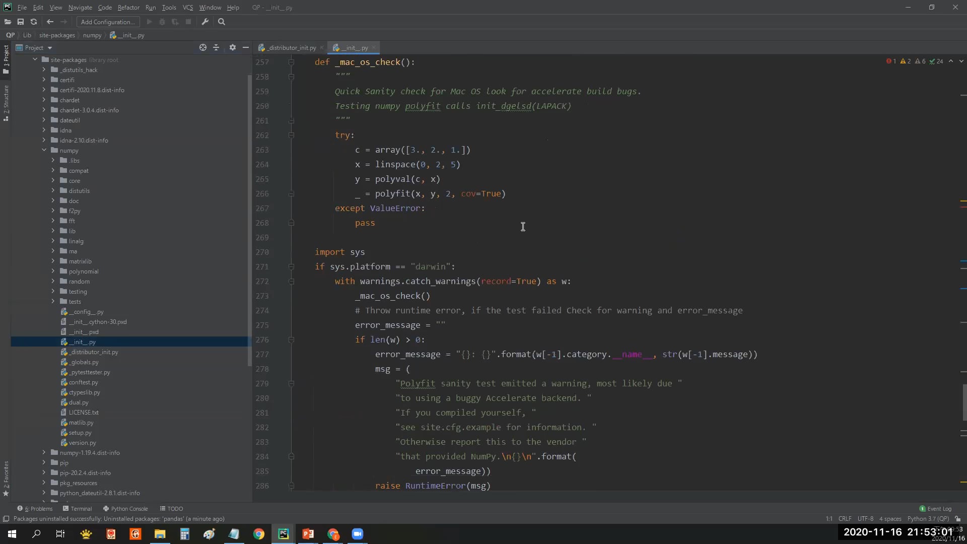This screenshot has height=544, width=967.
Task: Toggle the read-only lock icon in the status bar
Action: [x=957, y=519]
